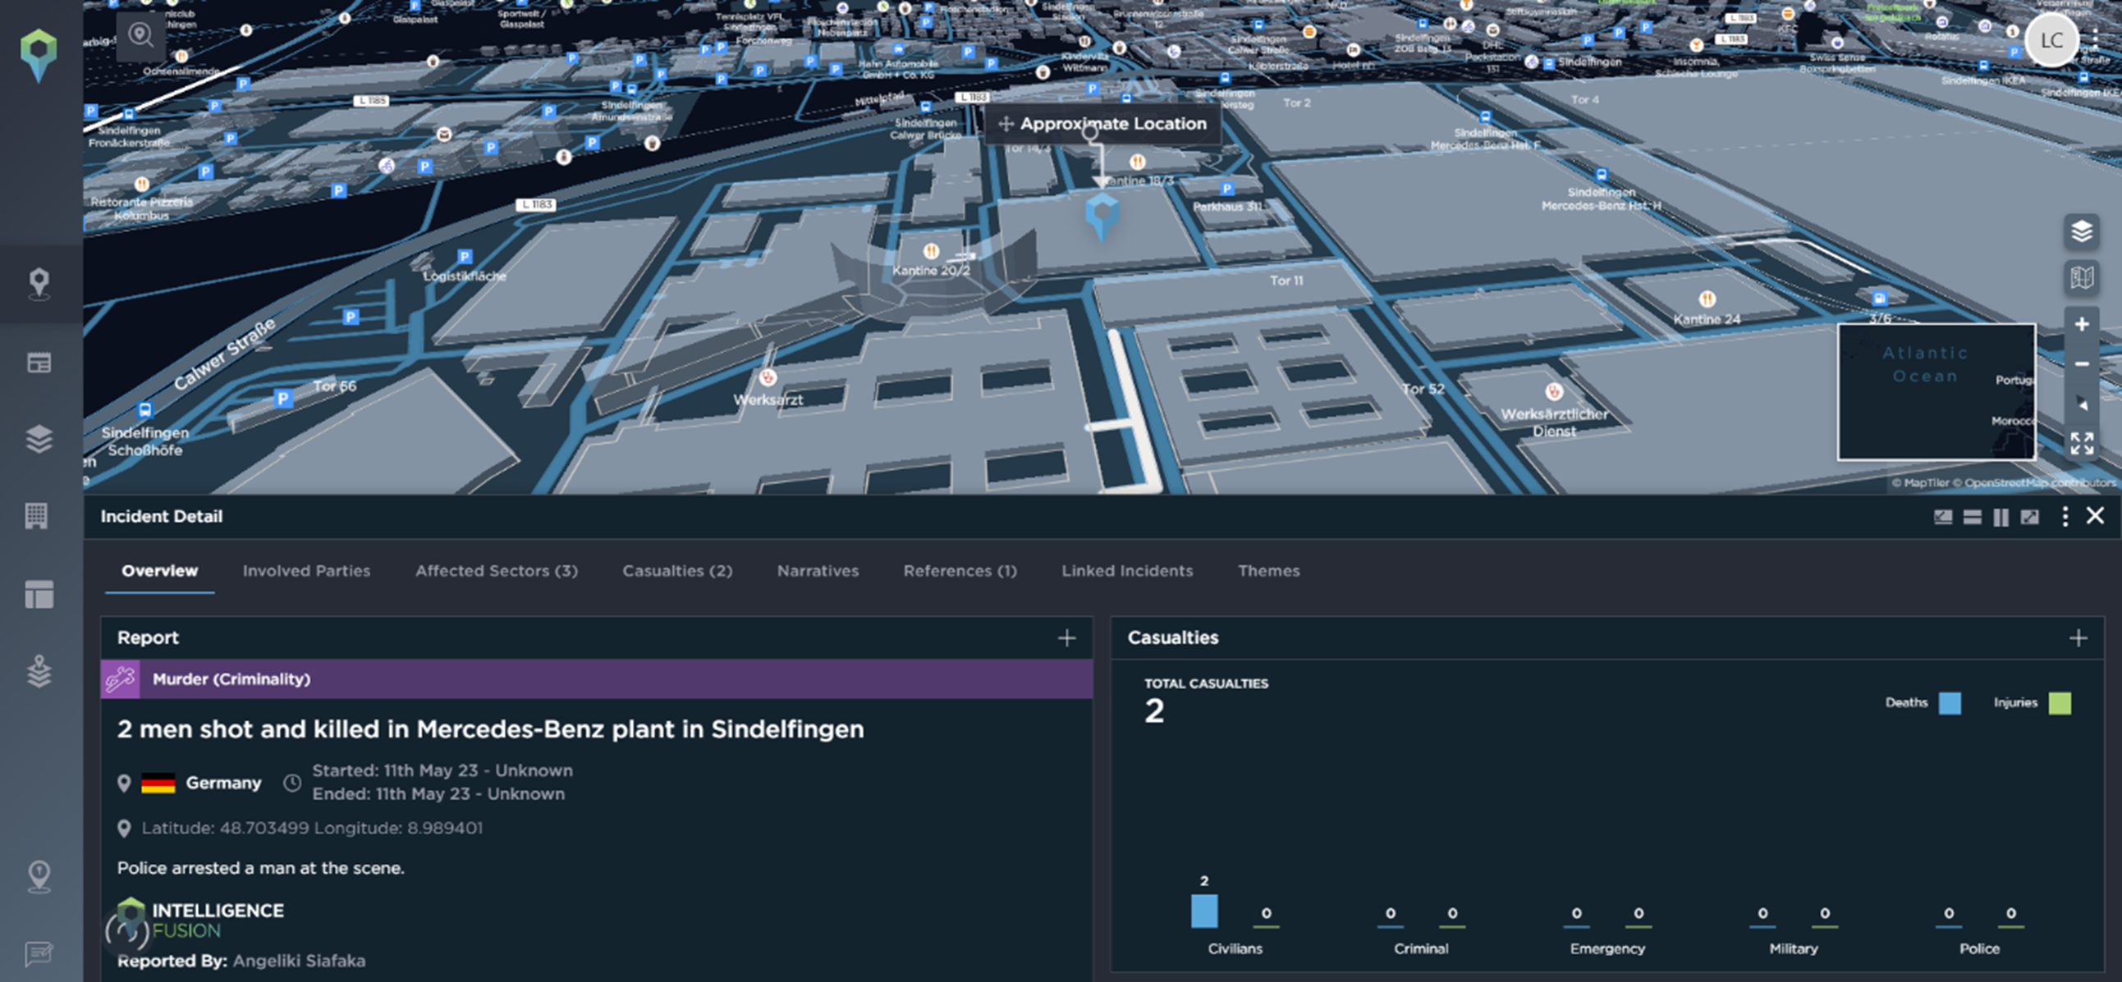The height and width of the screenshot is (982, 2122).
Task: Open the map search magnifier tool
Action: 141,36
